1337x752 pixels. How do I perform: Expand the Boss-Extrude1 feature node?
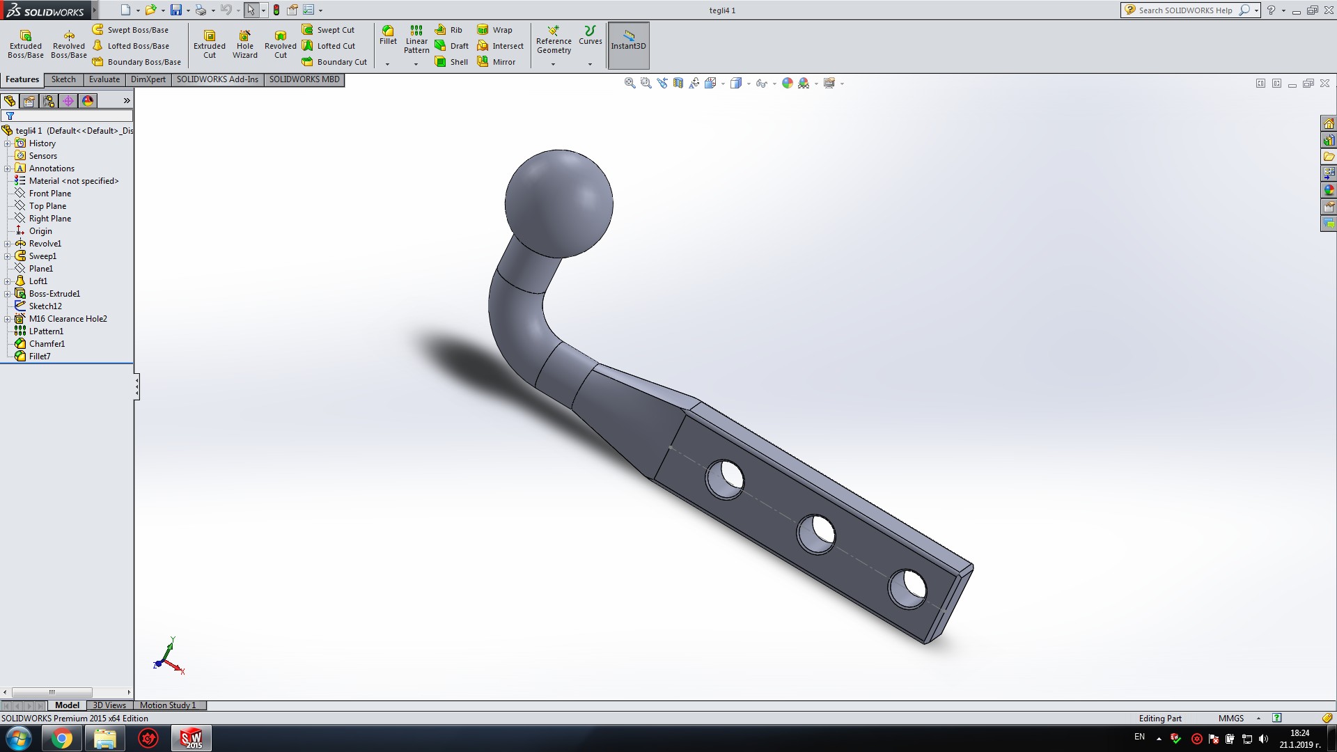pos(8,294)
